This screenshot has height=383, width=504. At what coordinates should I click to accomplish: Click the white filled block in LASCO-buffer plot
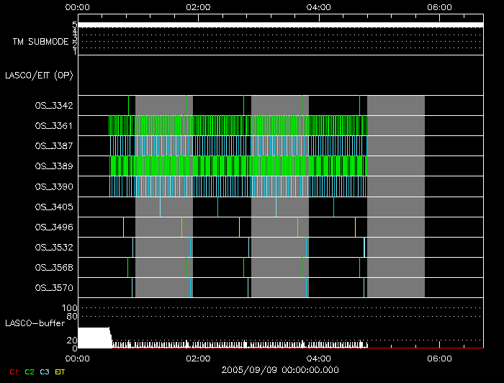pyautogui.click(x=93, y=337)
